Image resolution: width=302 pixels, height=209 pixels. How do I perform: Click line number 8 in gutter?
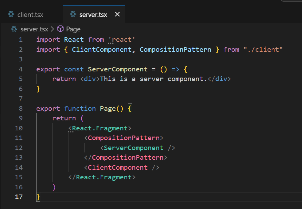[21, 108]
